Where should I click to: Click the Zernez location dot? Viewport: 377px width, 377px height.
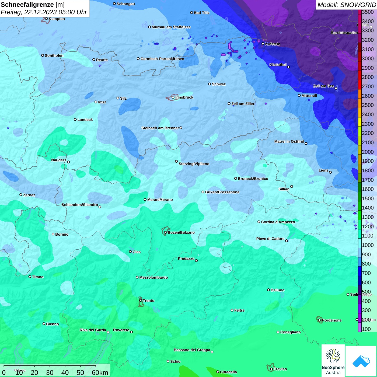tap(21, 195)
